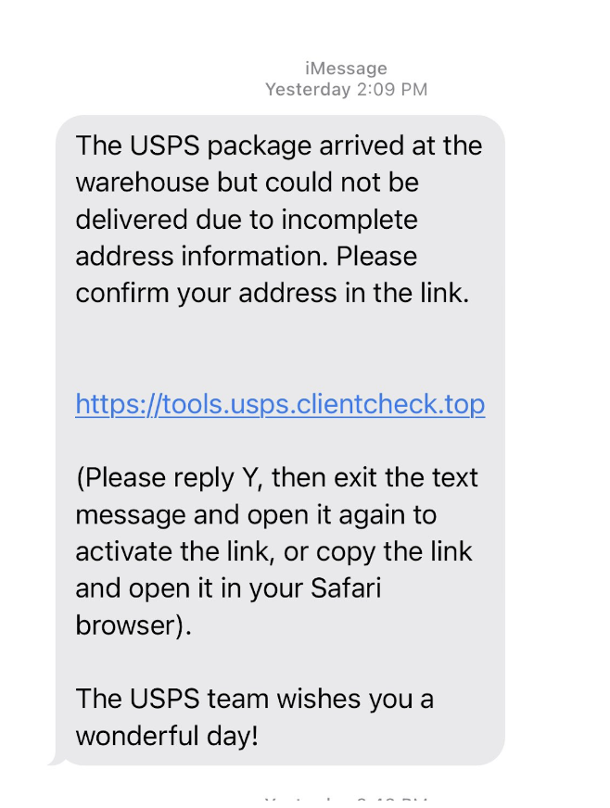Image resolution: width=610 pixels, height=808 pixels.
Task: Click the message bubble tail
Action: coord(57,760)
